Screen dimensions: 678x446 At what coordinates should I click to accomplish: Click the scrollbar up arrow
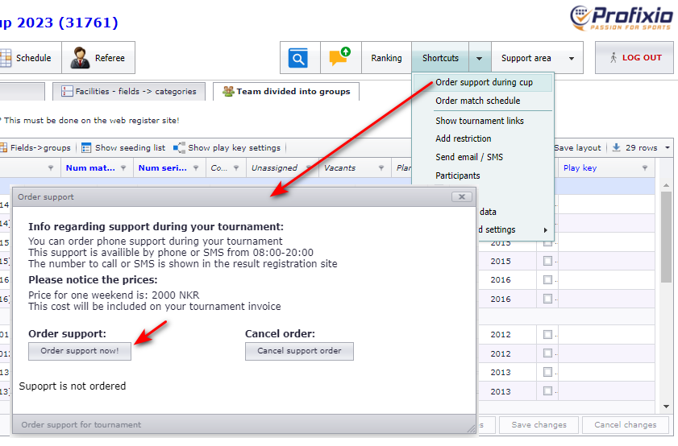coord(667,185)
